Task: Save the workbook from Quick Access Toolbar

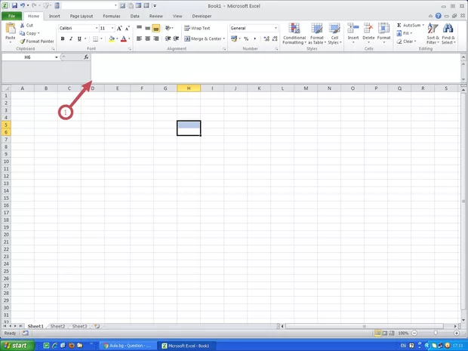Action: coord(14,6)
